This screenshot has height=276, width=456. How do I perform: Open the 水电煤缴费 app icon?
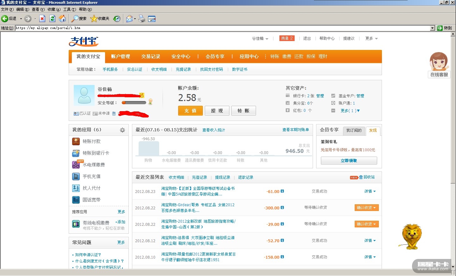click(x=76, y=165)
